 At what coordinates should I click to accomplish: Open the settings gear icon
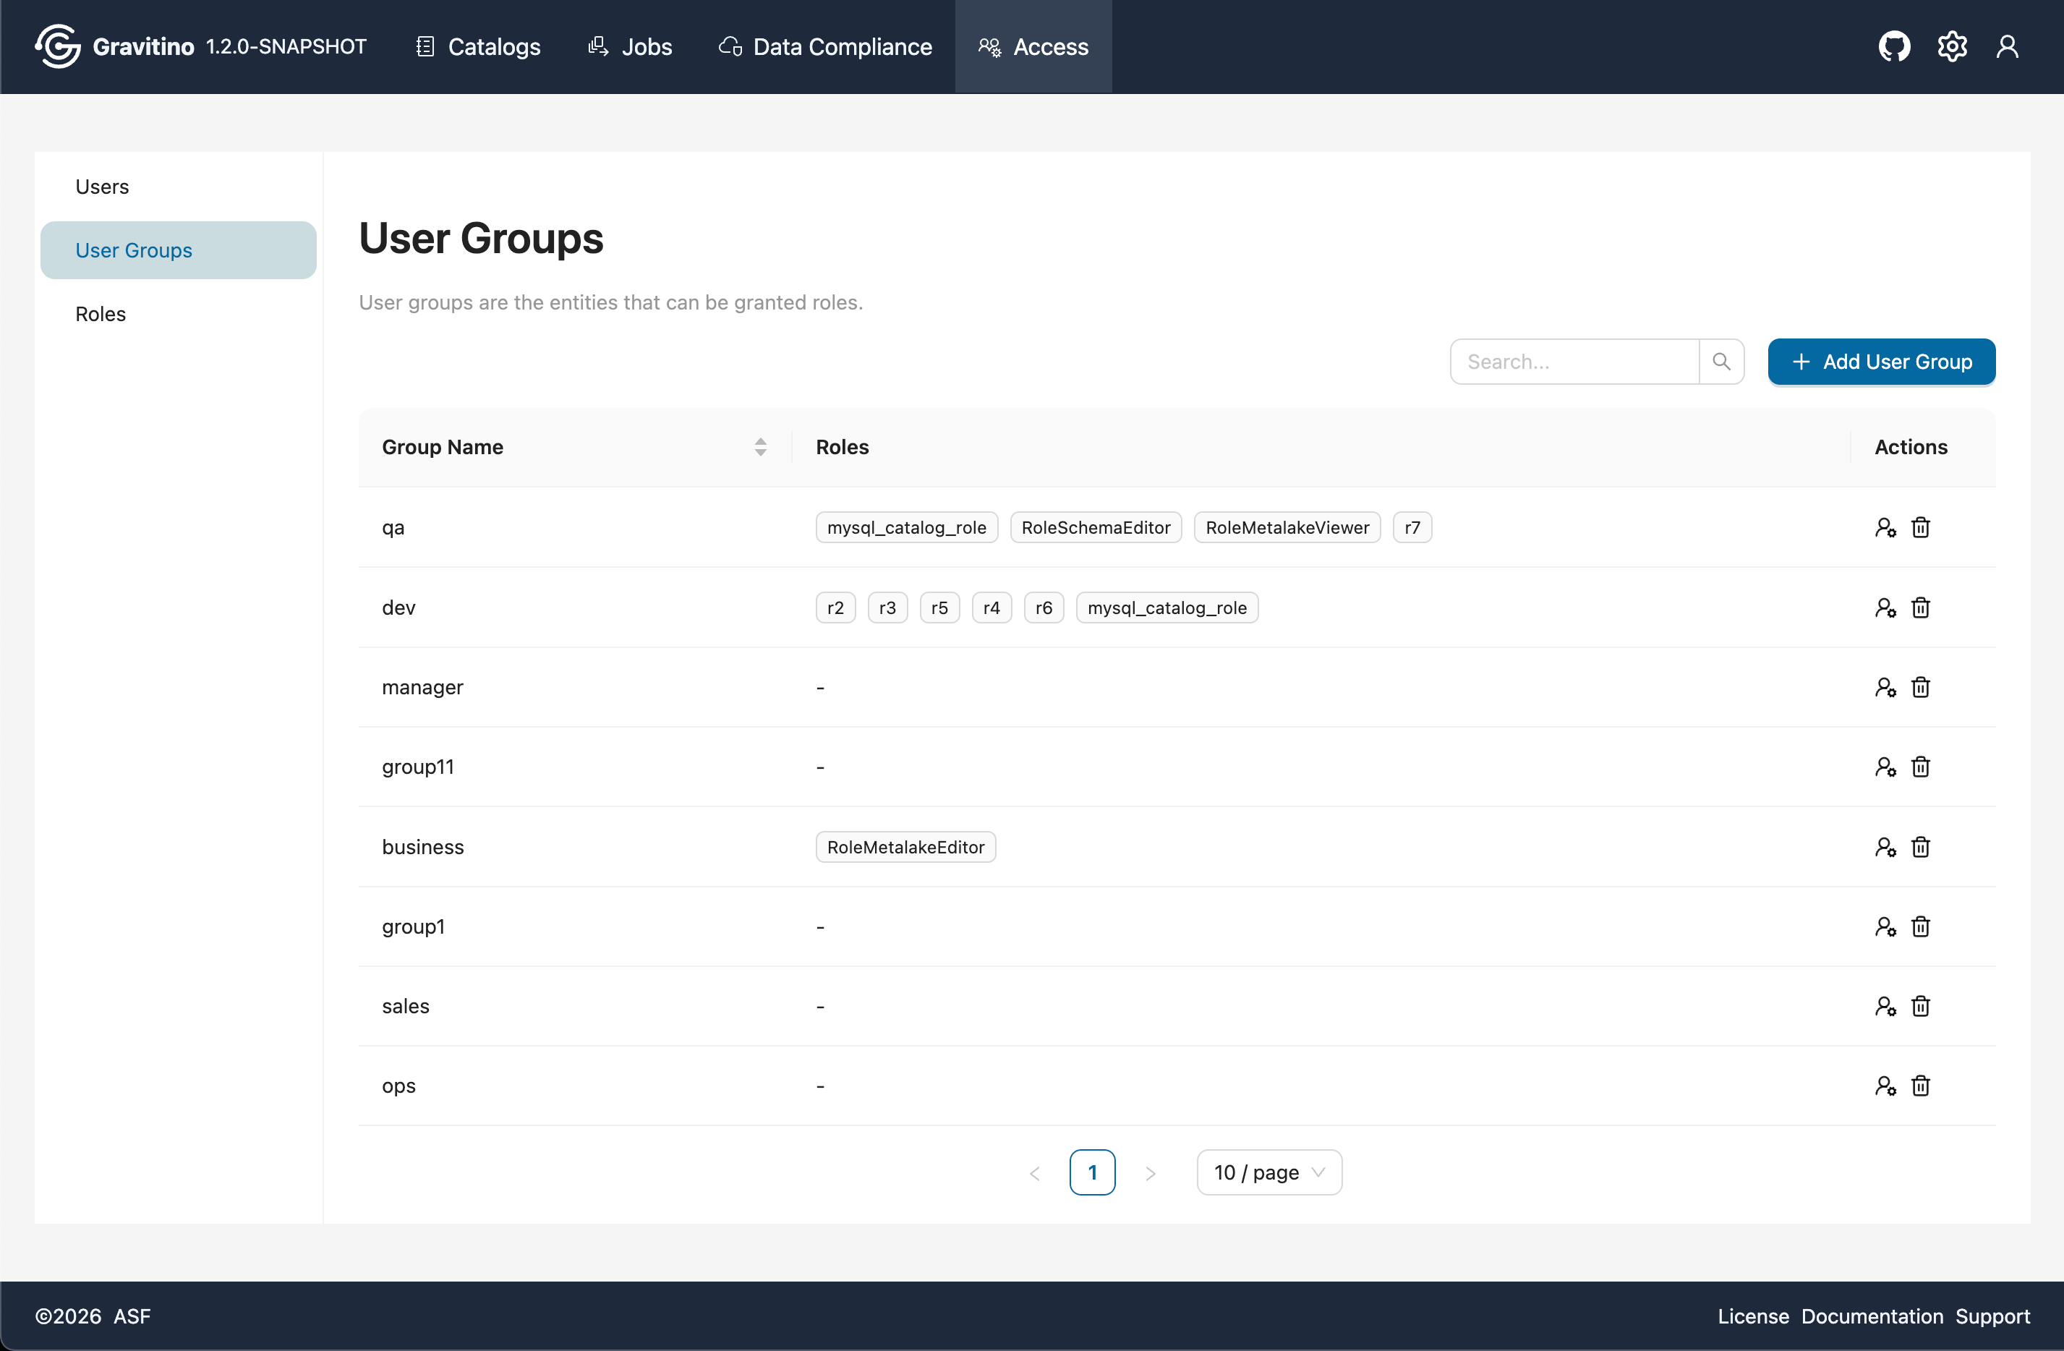coord(1952,46)
